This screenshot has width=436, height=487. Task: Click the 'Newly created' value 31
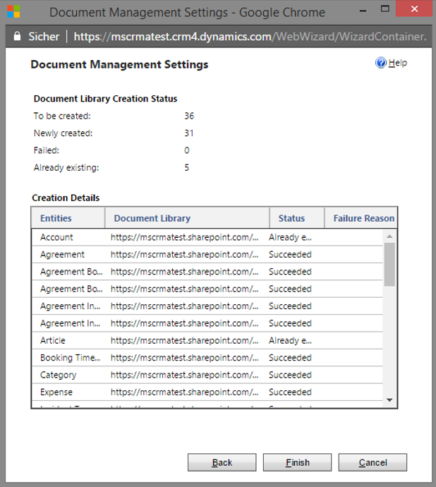189,133
